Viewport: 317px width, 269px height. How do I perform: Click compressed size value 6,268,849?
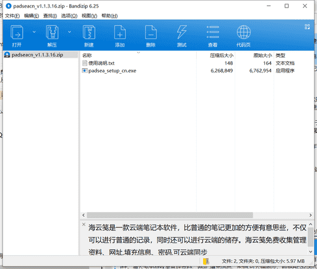coord(222,71)
